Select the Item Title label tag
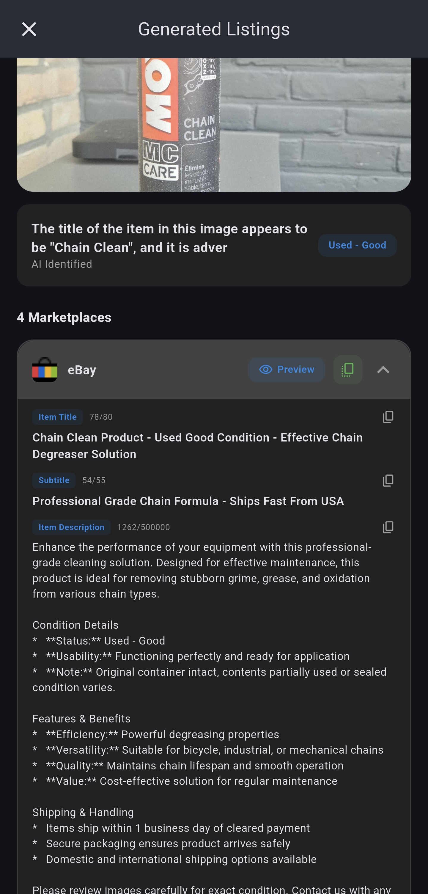 pos(58,417)
